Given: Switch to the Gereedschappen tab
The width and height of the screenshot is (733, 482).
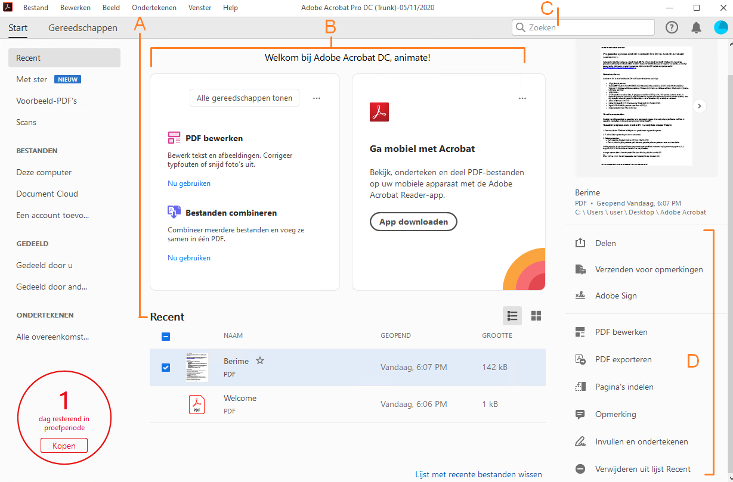Looking at the screenshot, I should tap(83, 27).
